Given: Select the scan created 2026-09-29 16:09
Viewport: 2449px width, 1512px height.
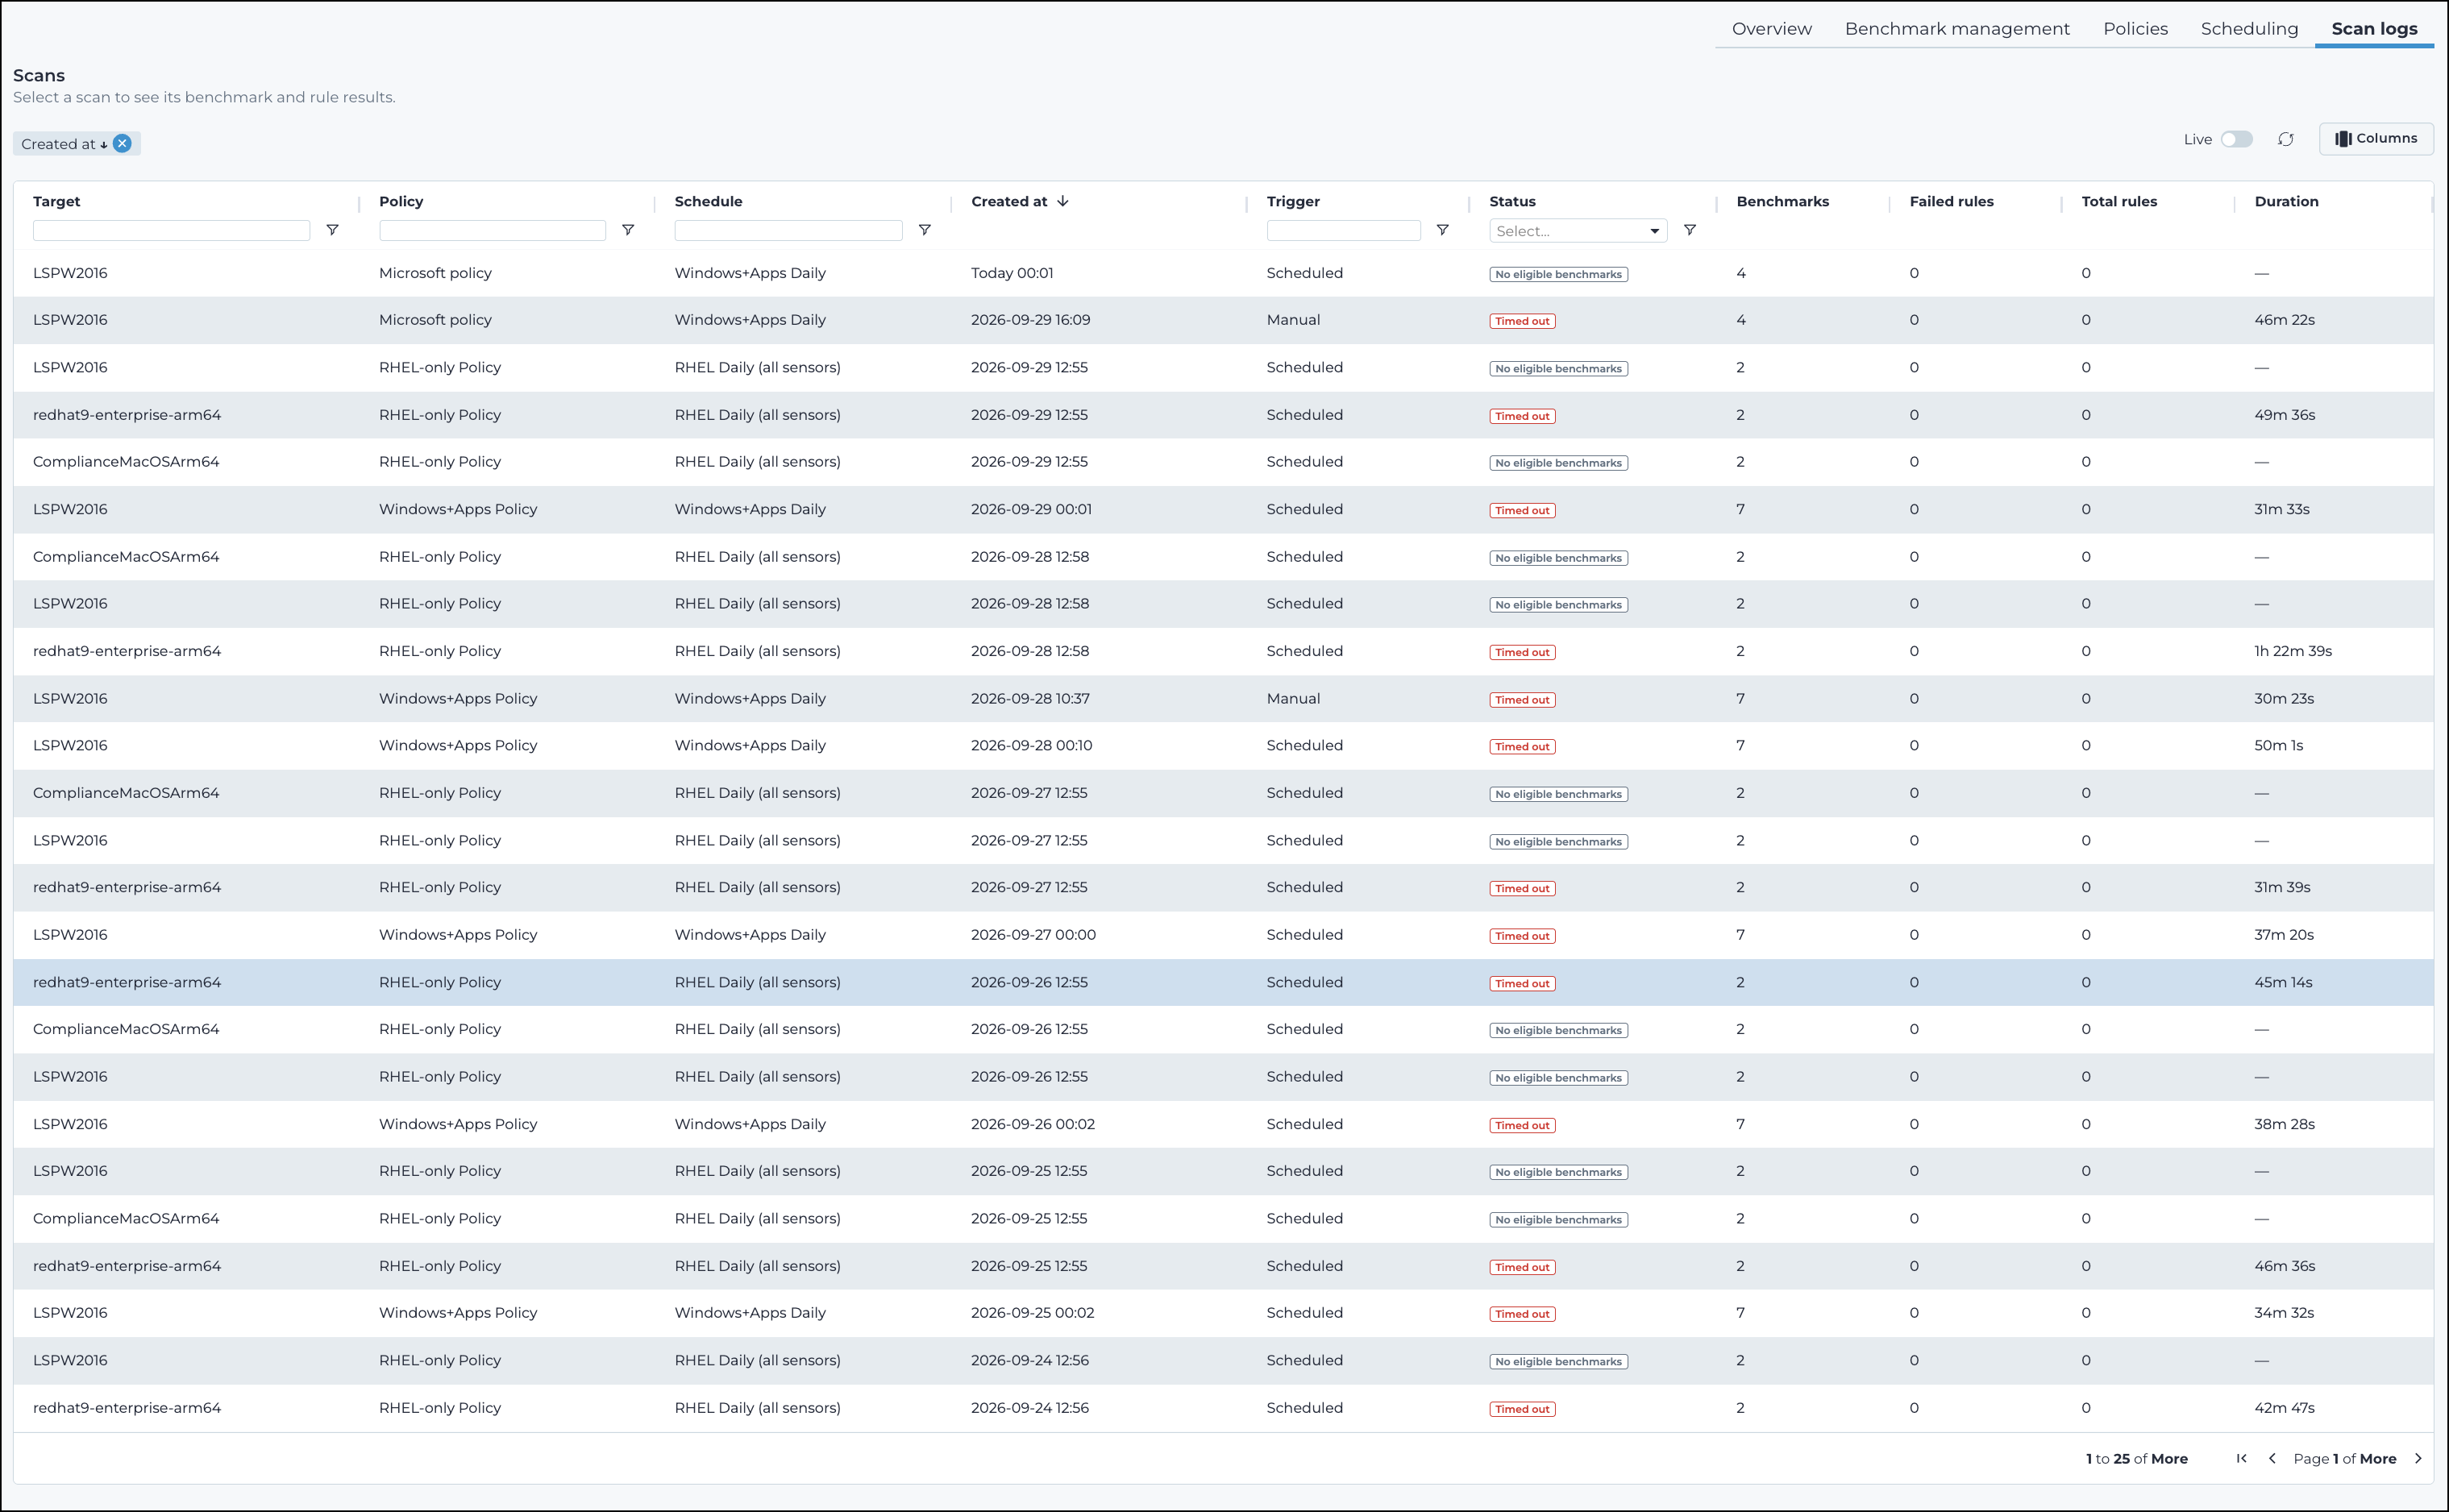Looking at the screenshot, I should pos(1223,320).
